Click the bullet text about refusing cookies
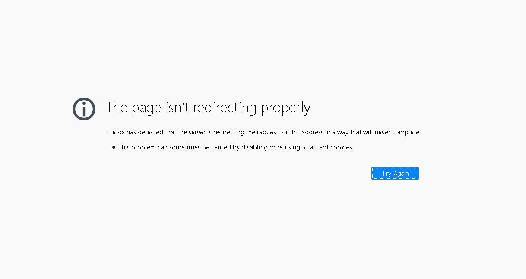Image resolution: width=526 pixels, height=279 pixels. [235, 147]
